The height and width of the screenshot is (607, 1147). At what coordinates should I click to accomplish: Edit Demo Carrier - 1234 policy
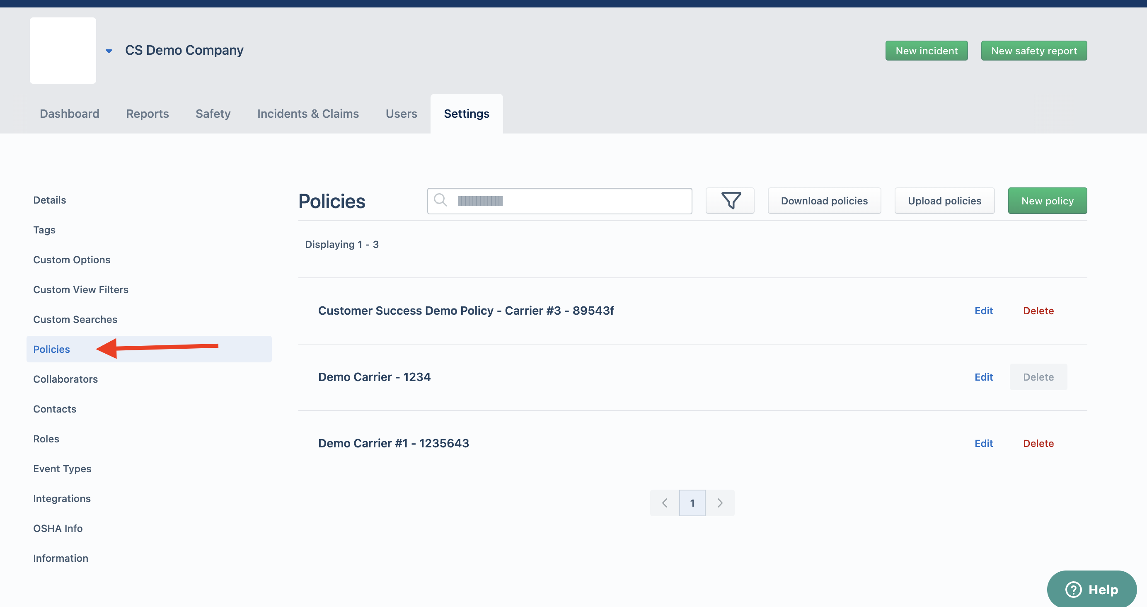(984, 377)
